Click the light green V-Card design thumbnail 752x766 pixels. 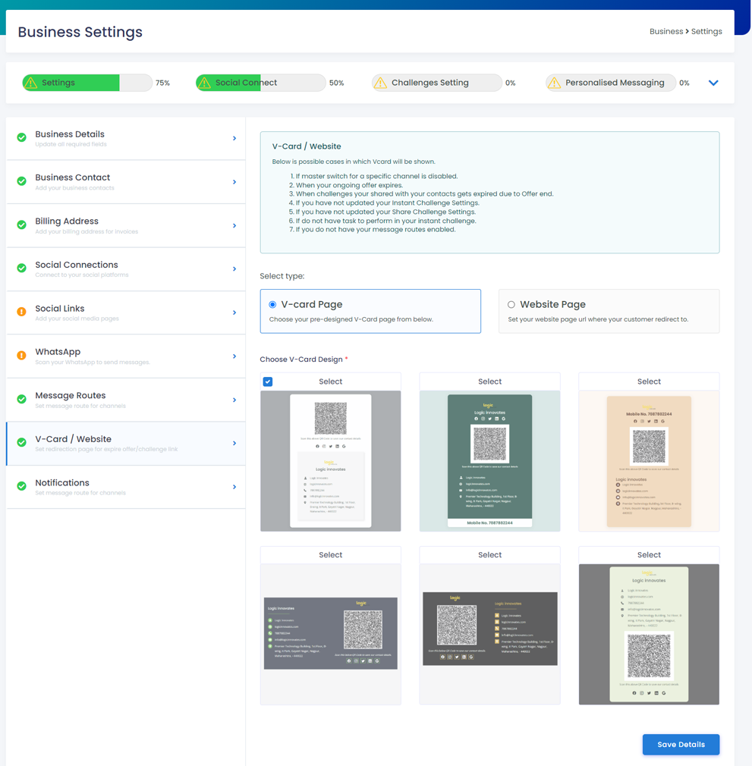tap(649, 634)
